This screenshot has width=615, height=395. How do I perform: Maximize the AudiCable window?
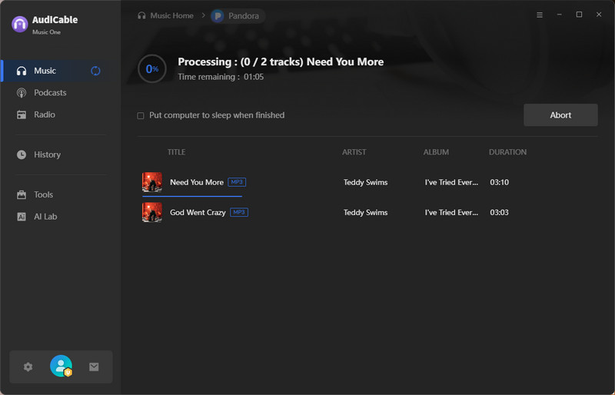[579, 15]
